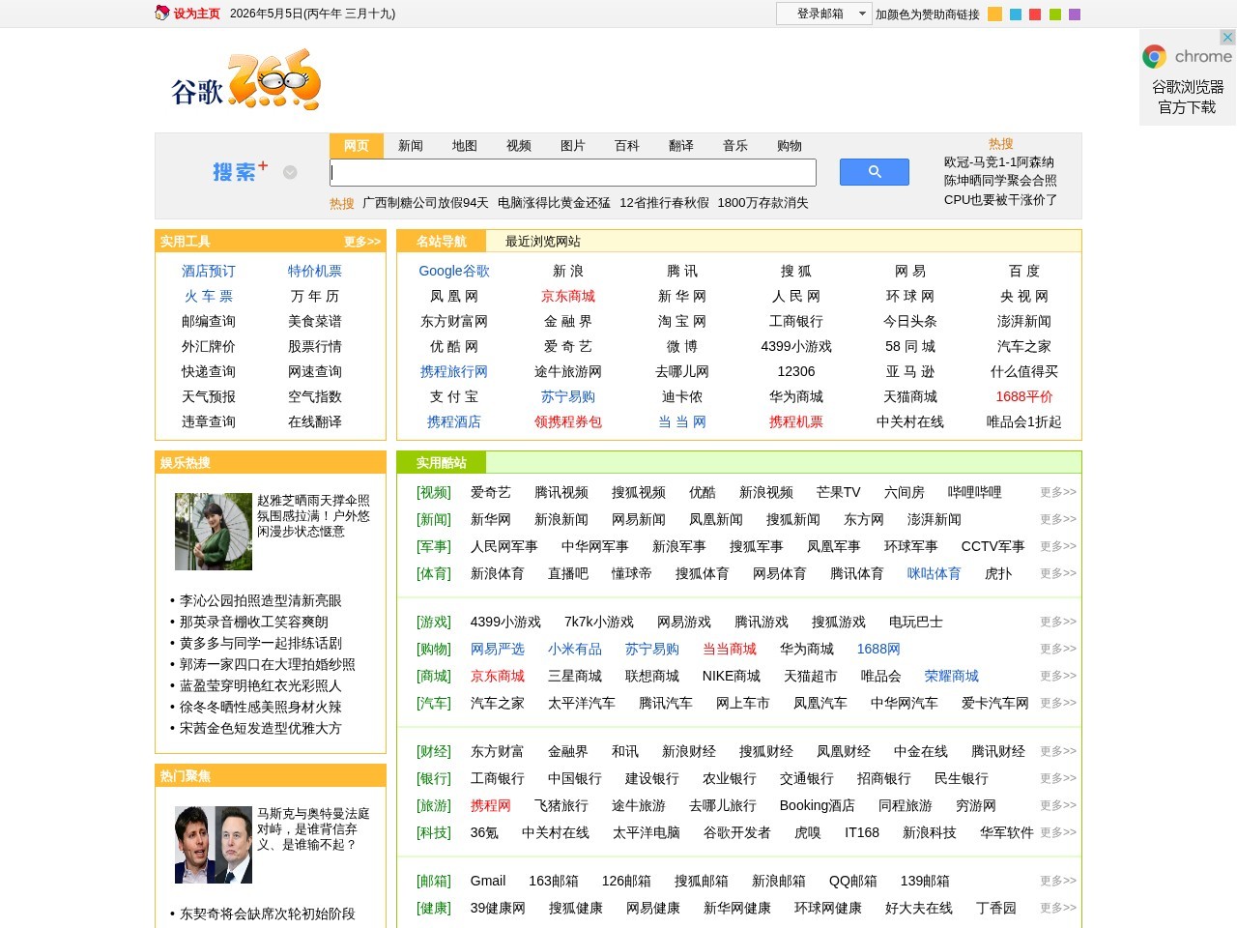Select the 购物 search tab
1237x928 pixels.
(790, 145)
